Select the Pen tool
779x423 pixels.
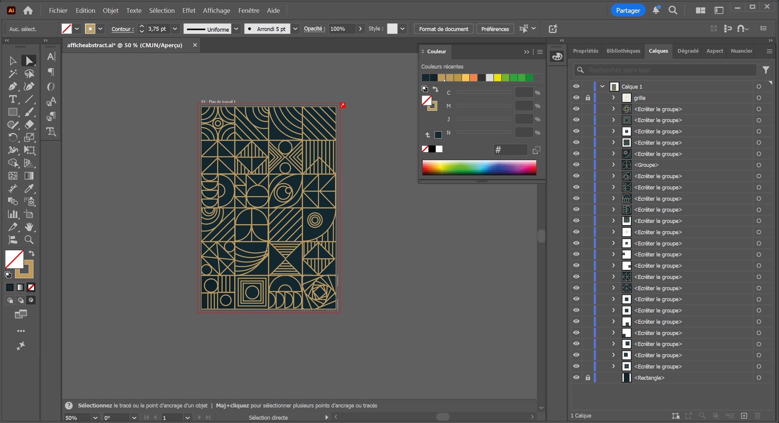[12, 86]
